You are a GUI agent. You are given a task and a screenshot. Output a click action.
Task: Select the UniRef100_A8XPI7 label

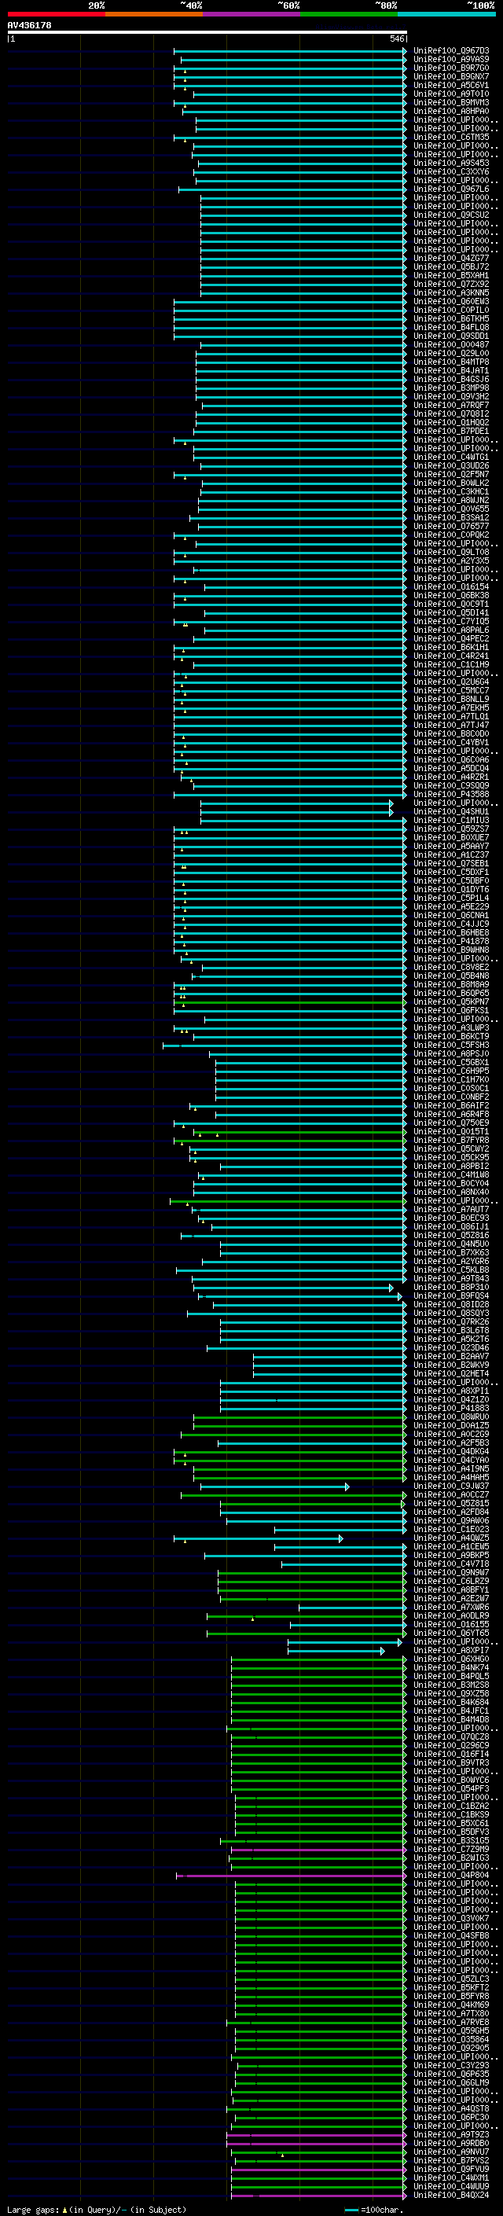(451, 1650)
